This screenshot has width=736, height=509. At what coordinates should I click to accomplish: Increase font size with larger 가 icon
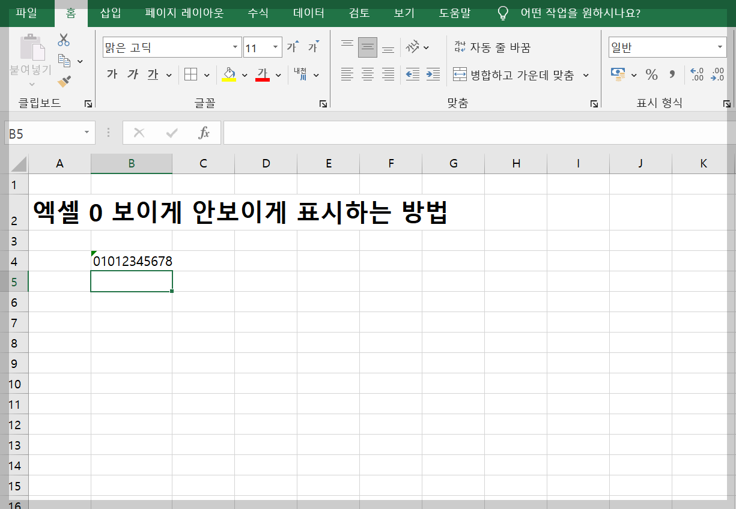[x=293, y=47]
